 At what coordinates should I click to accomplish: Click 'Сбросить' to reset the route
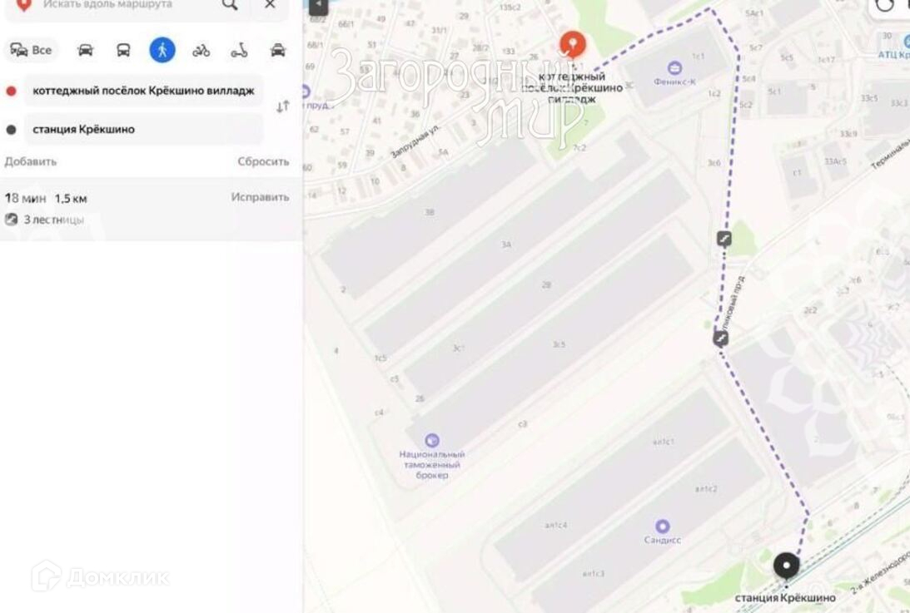pyautogui.click(x=263, y=162)
